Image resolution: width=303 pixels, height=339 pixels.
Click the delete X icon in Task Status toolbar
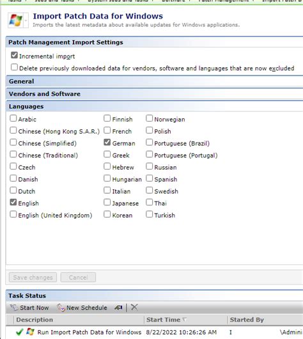pos(134,307)
